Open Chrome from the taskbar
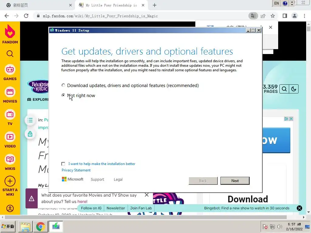Image resolution: width=311 pixels, height=233 pixels. (40, 226)
